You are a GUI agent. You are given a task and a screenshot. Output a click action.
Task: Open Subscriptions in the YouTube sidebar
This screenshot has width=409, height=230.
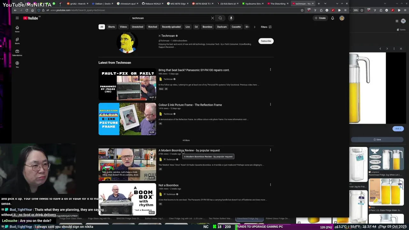(17, 53)
